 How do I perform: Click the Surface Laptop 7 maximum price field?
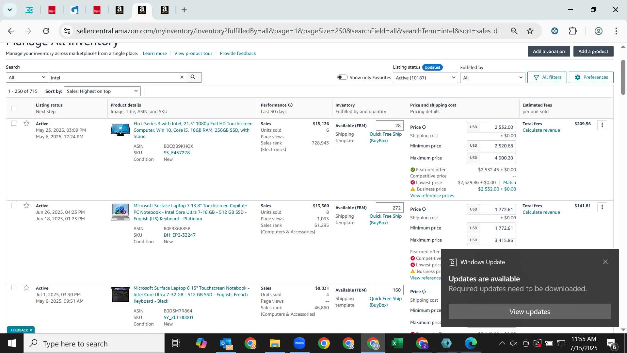click(x=498, y=240)
